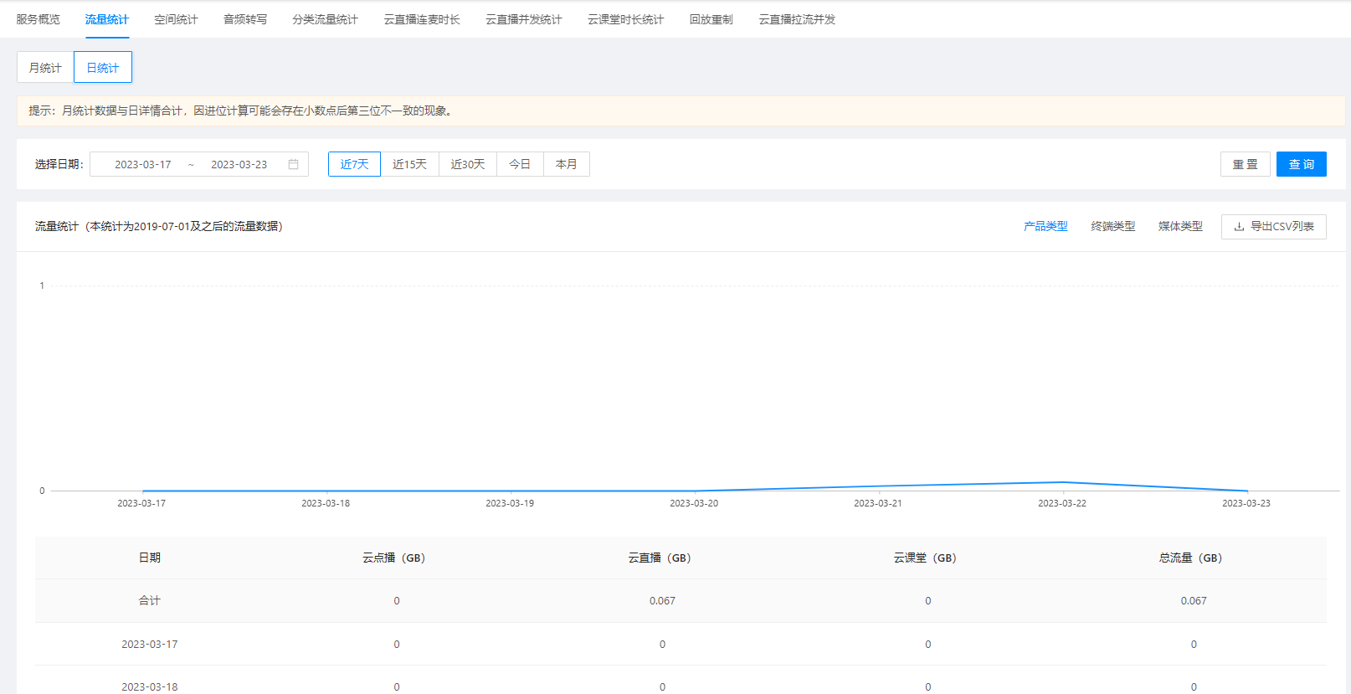This screenshot has width=1351, height=694.
Task: Open the 服务概览 tab
Action: point(38,19)
